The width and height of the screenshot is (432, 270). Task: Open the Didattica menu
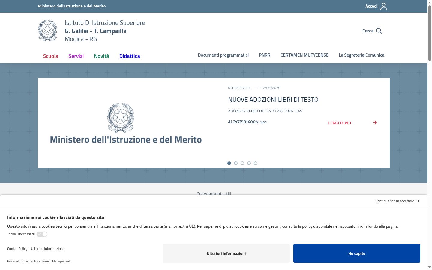pyautogui.click(x=130, y=56)
